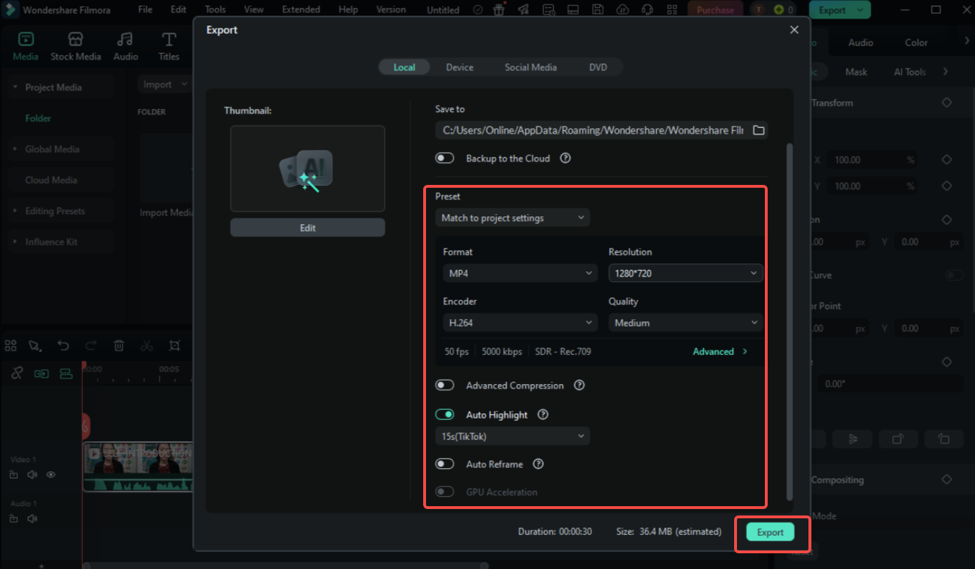Click the Undo icon above the timeline
Viewport: 975px width, 569px height.
tap(63, 346)
